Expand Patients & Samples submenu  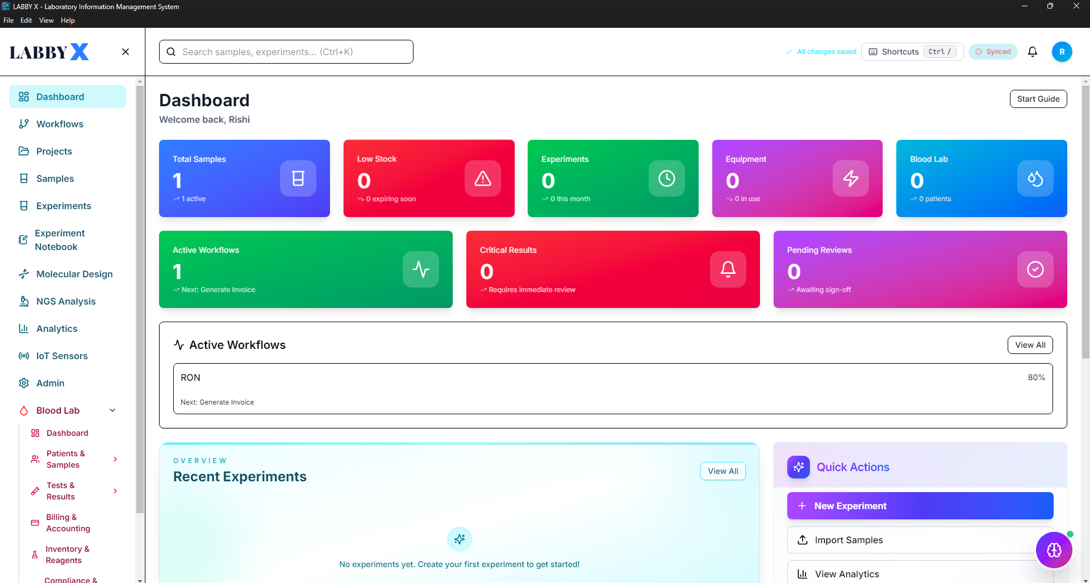(x=115, y=459)
